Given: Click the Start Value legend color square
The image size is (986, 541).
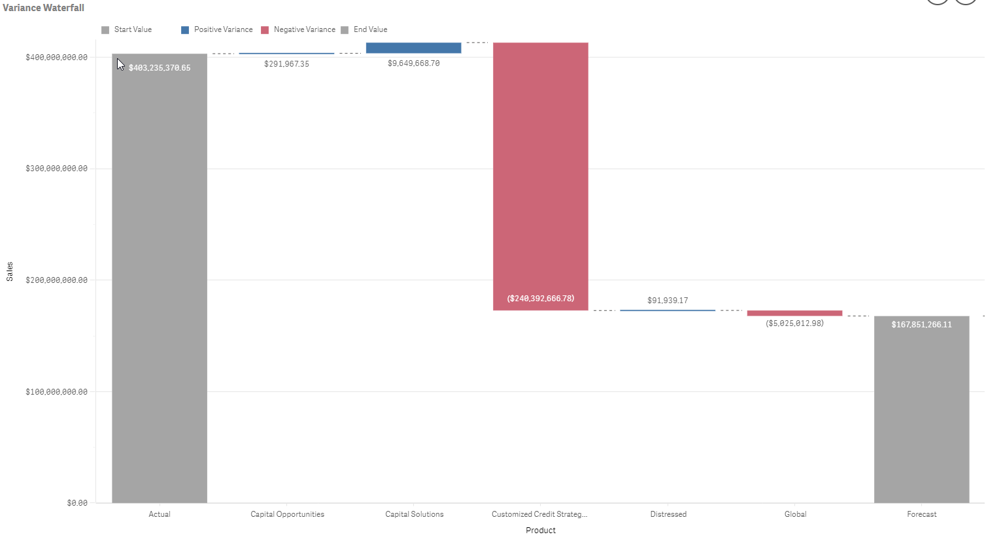Looking at the screenshot, I should pos(105,30).
